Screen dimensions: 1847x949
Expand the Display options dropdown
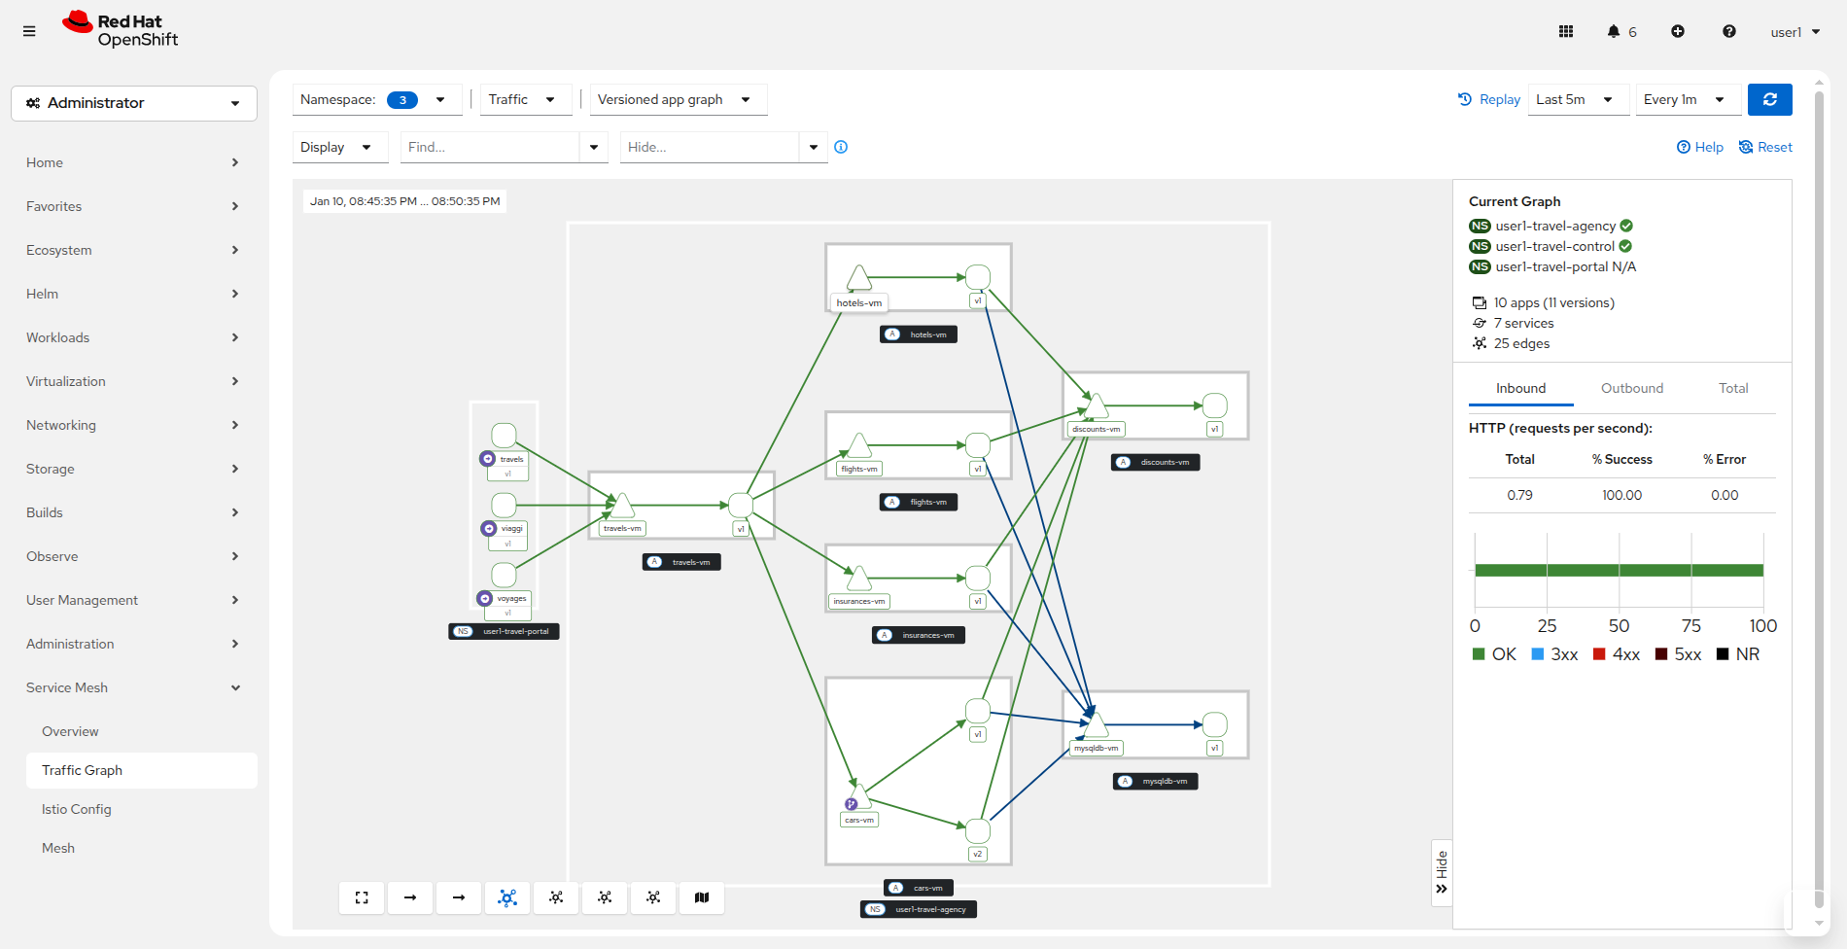[x=336, y=147]
